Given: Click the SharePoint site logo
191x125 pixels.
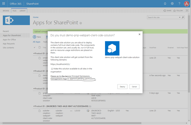Looking at the screenshot, I should 16,20.
